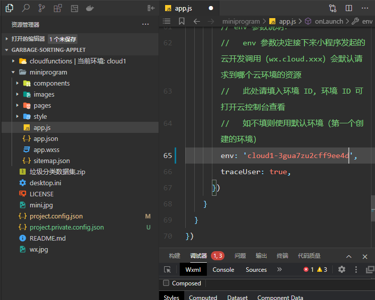Expand the components folder

[17, 83]
